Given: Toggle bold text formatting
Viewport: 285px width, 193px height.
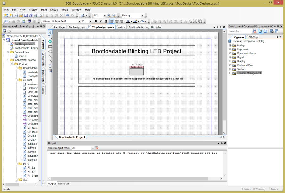Looking at the screenshot, I should 96,21.
